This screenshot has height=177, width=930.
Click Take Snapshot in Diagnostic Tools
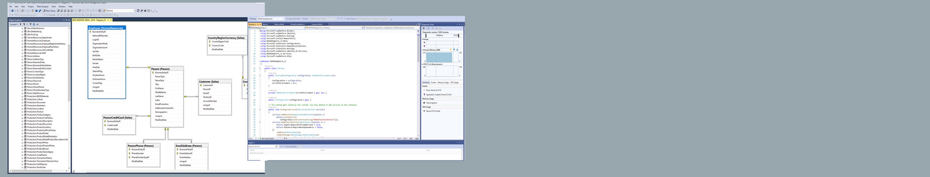point(432,103)
